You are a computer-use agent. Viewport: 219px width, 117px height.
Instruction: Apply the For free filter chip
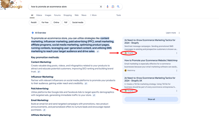click(x=45, y=23)
